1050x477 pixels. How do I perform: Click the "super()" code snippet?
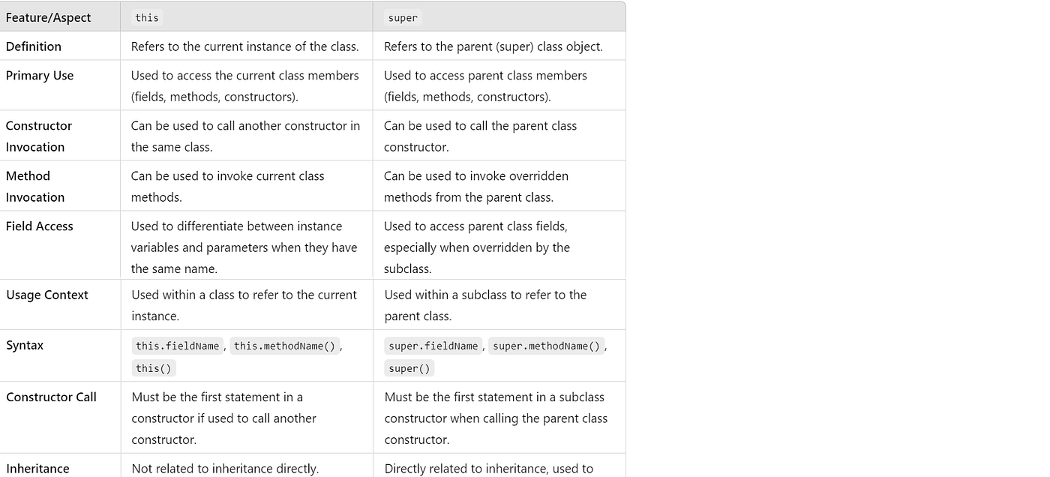(x=409, y=368)
